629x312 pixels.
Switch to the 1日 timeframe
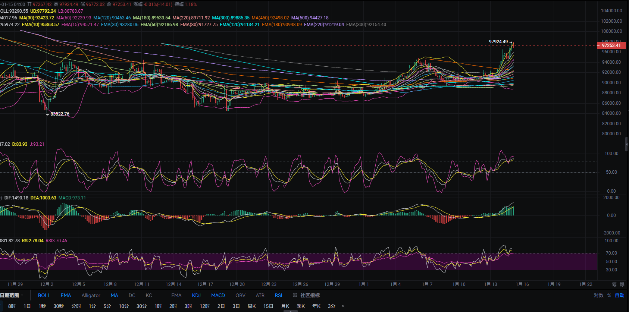tap(27, 306)
